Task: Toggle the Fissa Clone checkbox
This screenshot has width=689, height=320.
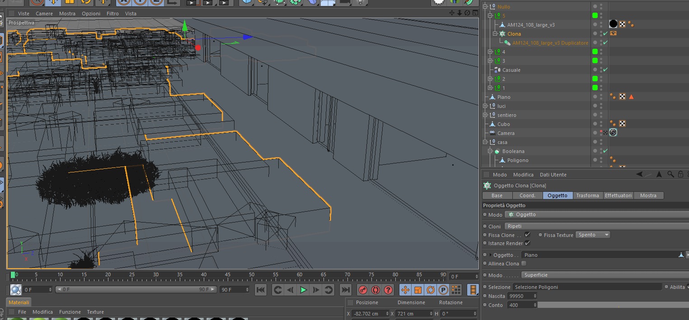Action: [527, 235]
